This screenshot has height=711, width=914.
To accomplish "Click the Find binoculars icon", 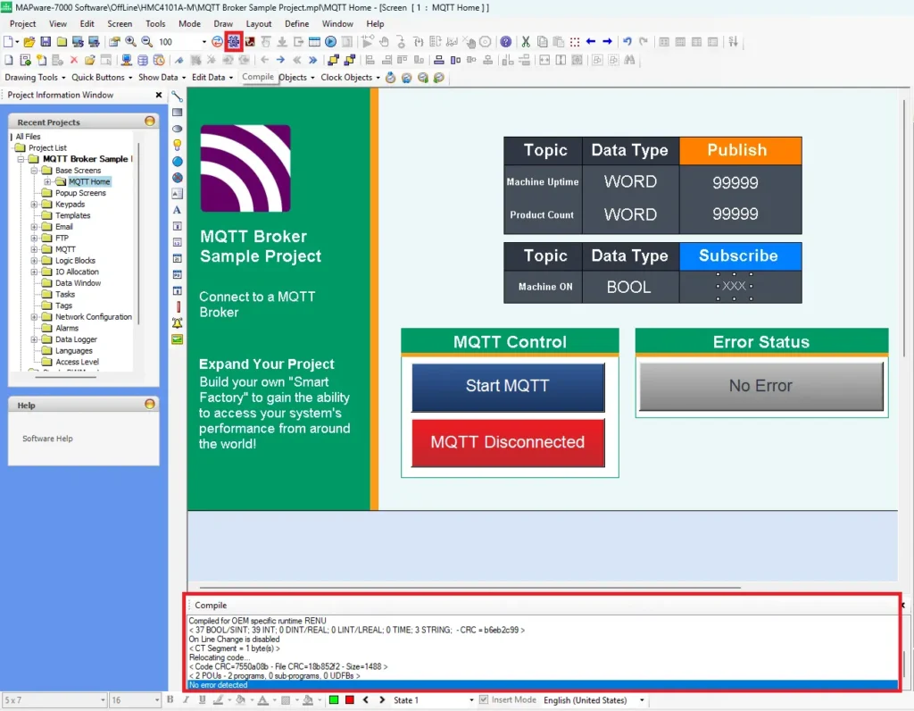I will pos(629,60).
